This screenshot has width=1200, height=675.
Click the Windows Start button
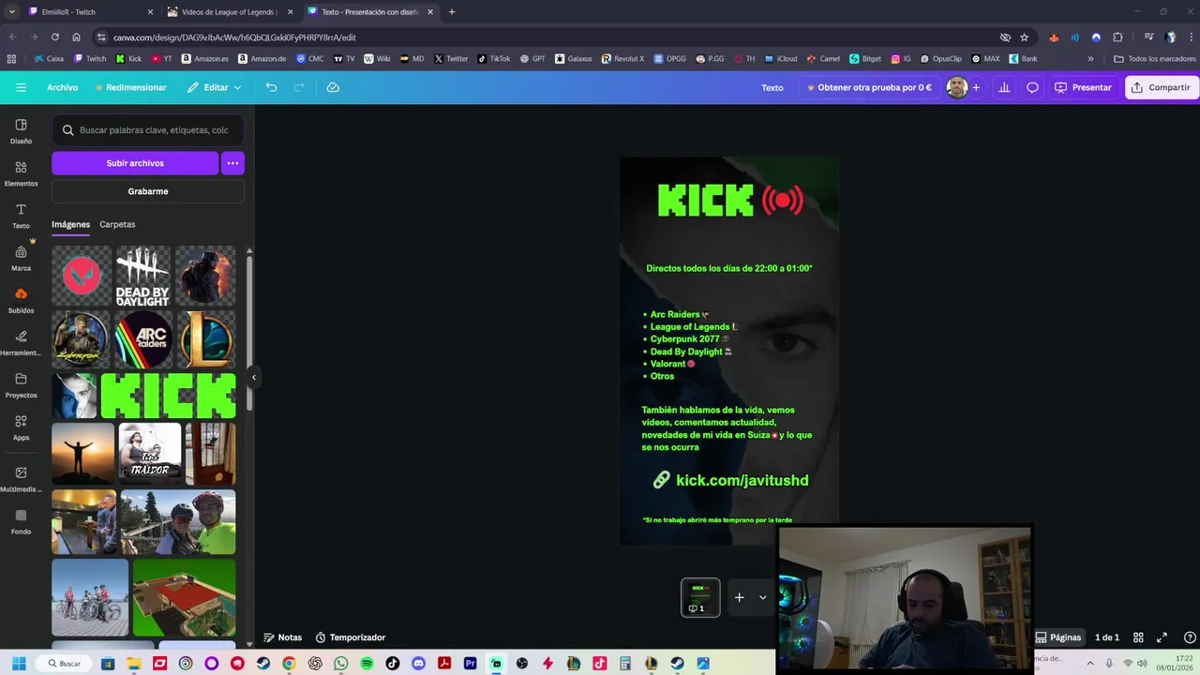coord(18,664)
